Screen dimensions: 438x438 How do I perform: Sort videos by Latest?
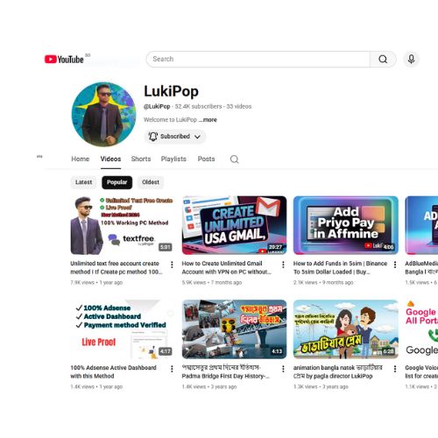(83, 182)
